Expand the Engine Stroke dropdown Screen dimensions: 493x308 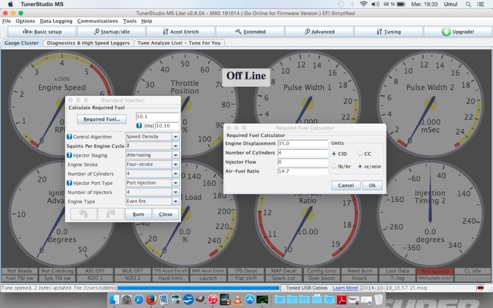175,165
